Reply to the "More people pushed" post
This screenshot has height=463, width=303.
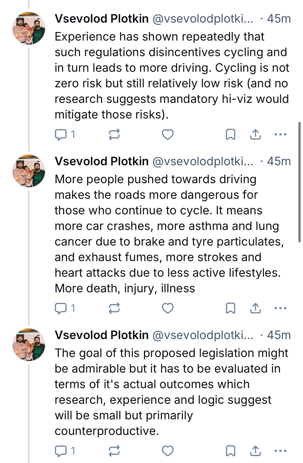click(x=61, y=308)
